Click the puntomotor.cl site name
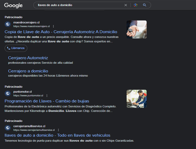Screen dimensions: 196x149 22,92
